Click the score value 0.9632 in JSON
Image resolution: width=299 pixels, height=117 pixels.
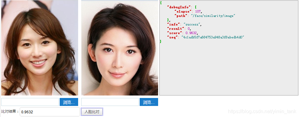click(x=191, y=33)
